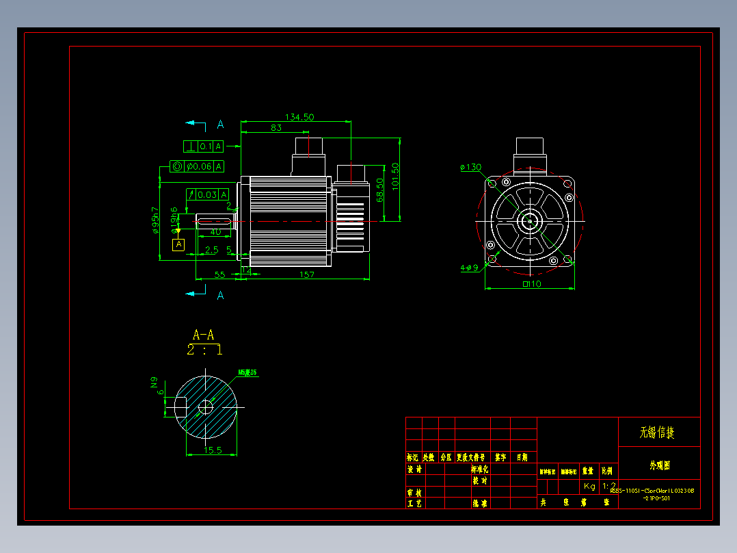Select the 工艺 row label
The width and height of the screenshot is (737, 553).
click(x=414, y=504)
